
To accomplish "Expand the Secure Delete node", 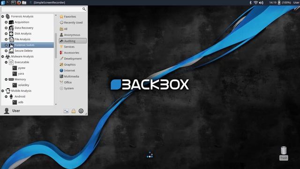I will coord(6,51).
